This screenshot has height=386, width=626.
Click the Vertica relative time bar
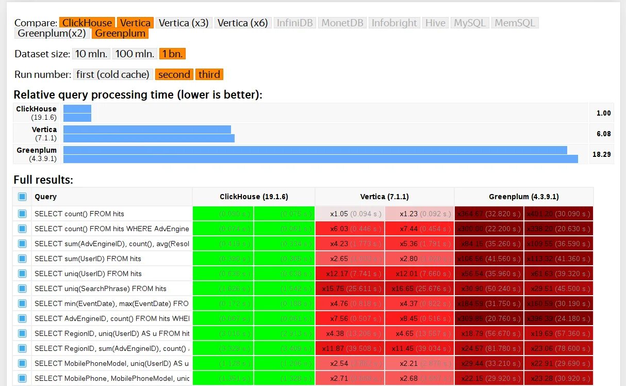point(149,134)
